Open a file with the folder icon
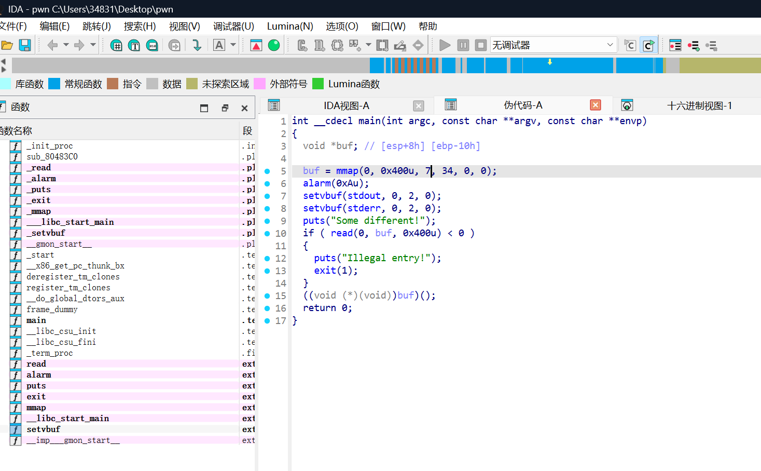This screenshot has height=471, width=761. click(x=7, y=46)
